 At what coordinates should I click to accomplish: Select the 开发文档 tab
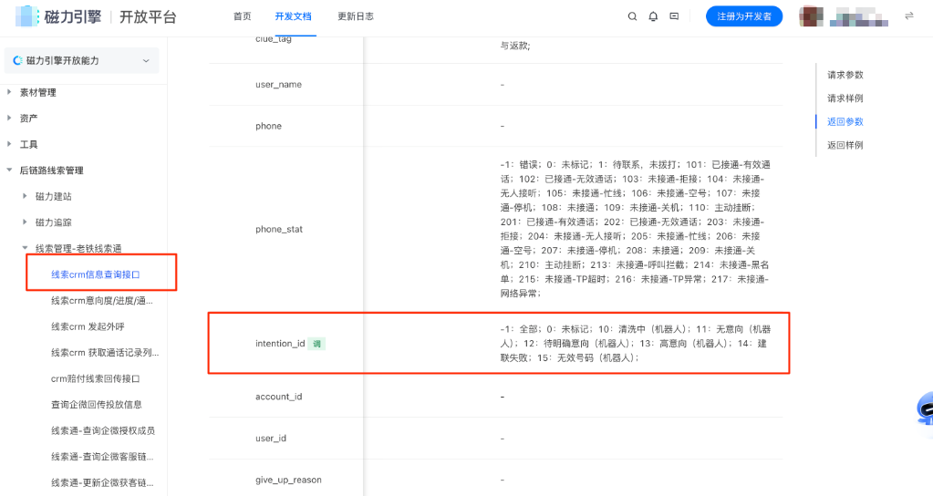(293, 16)
